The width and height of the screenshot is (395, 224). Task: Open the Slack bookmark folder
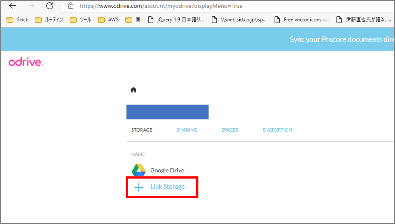17,19
